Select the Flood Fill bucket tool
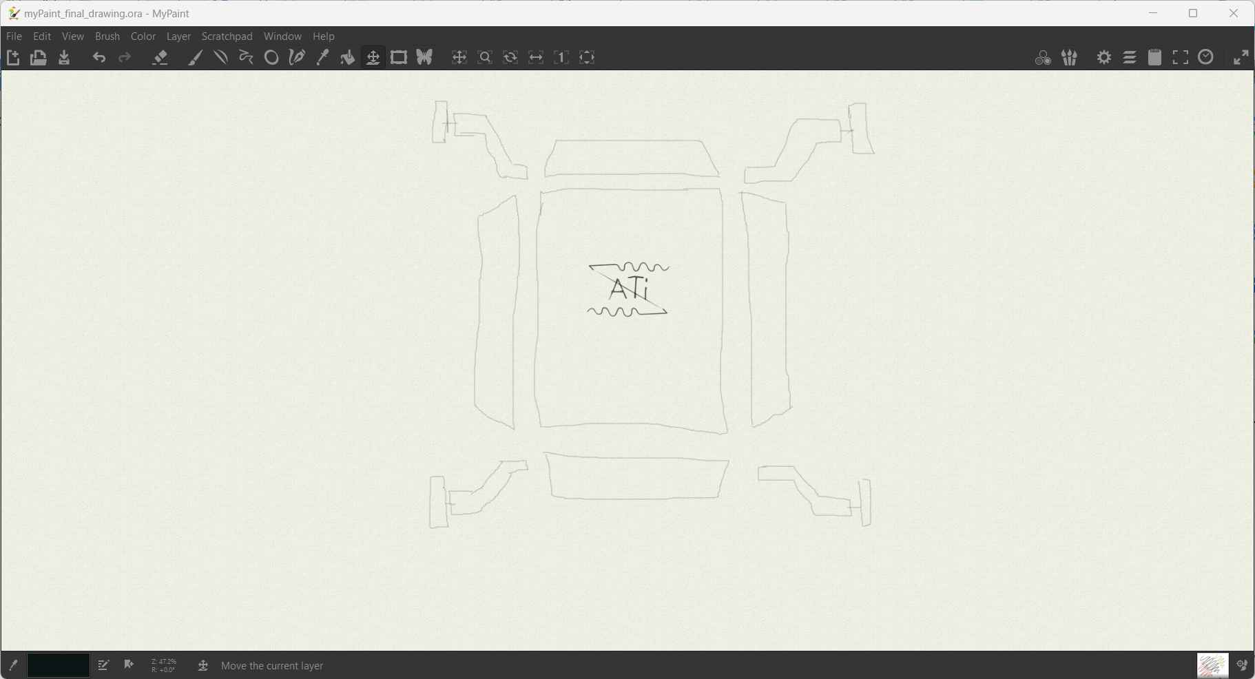Screen dimensions: 1255x679 click(x=348, y=58)
